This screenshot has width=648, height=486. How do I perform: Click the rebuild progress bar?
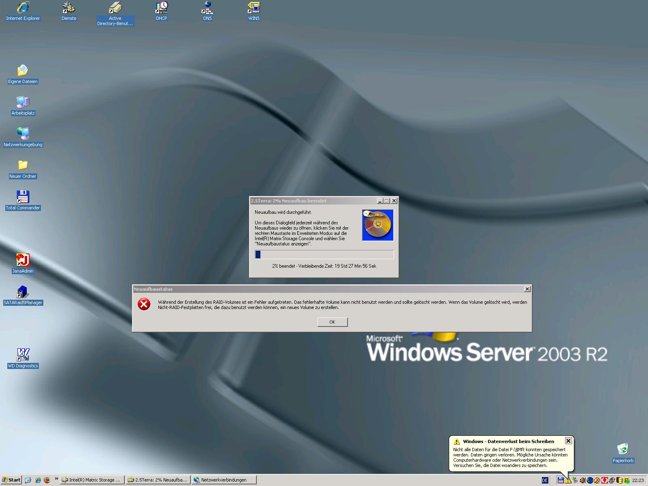324,254
